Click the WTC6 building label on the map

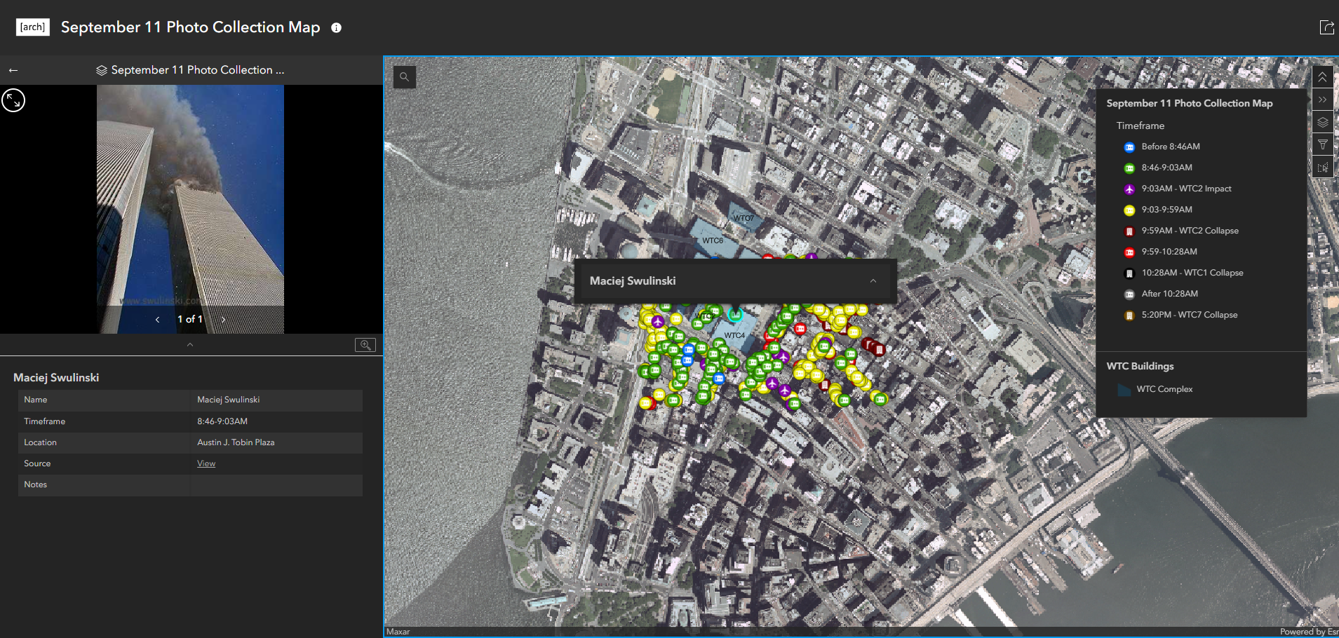pos(713,240)
